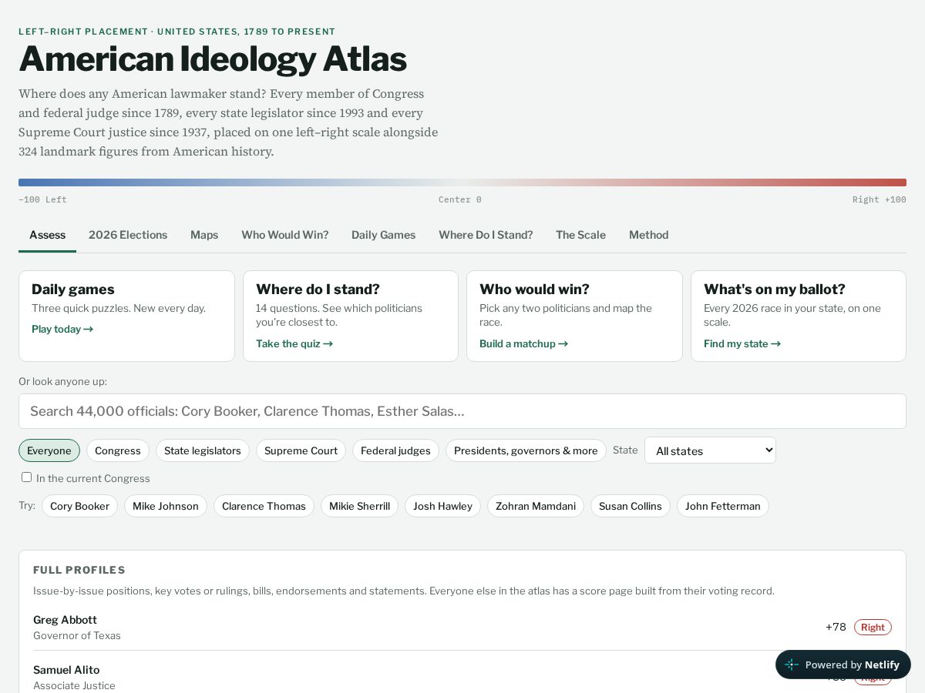Try the Susan Collins suggestion
Viewport: 925px width, 693px height.
pos(631,506)
